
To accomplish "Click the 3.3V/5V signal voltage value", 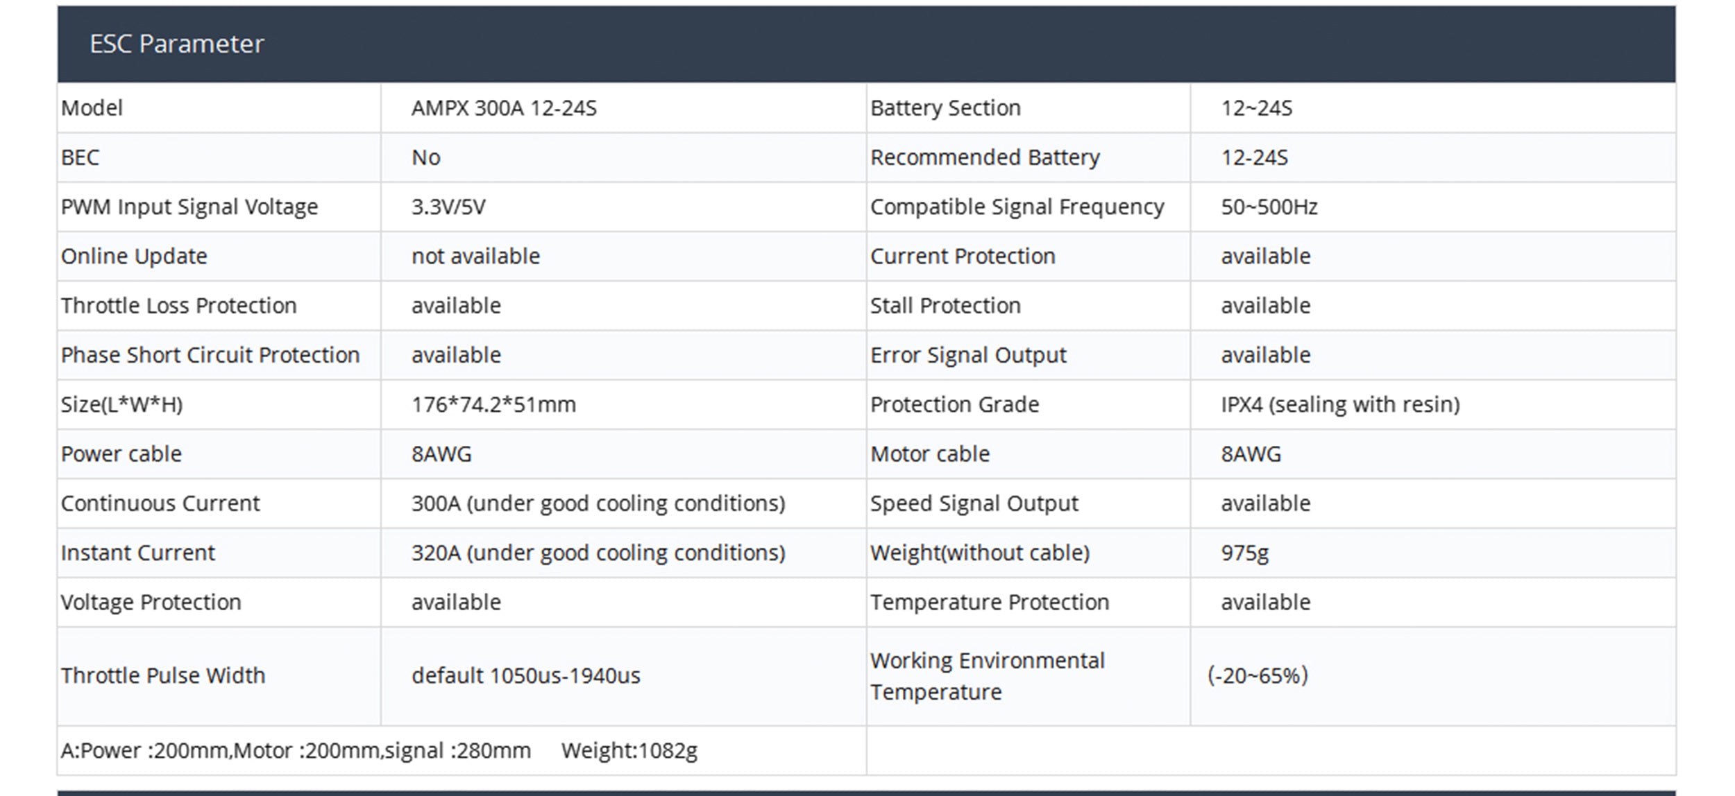I will pos(448,207).
